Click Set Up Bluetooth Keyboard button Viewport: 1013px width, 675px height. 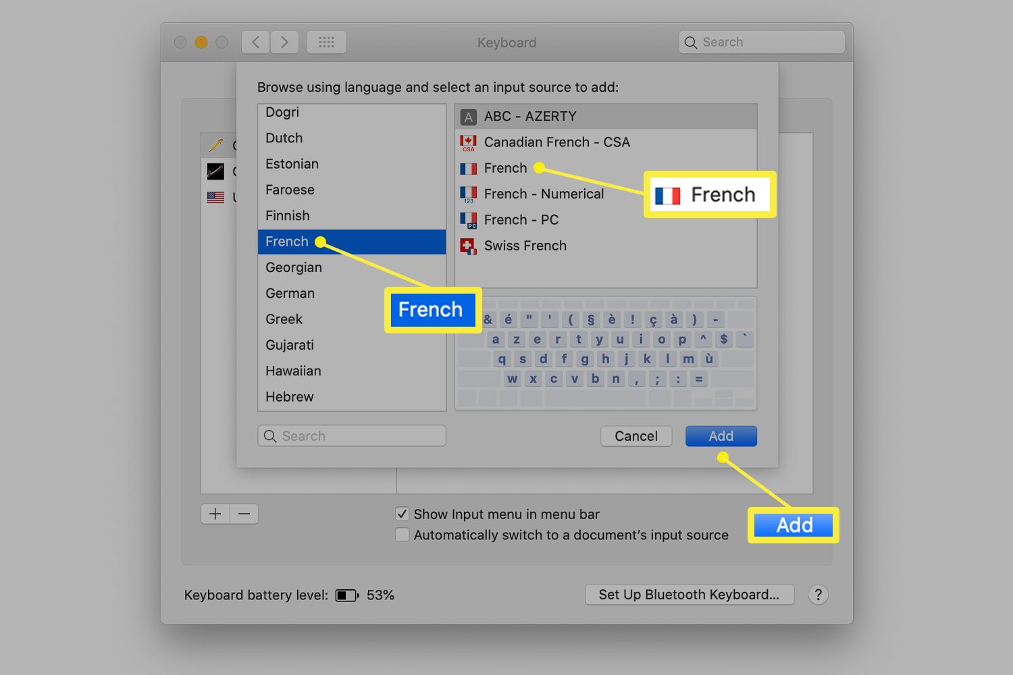click(689, 595)
